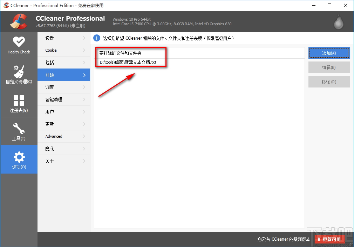
Task: Open the Cookie options page
Action: pyautogui.click(x=64, y=50)
